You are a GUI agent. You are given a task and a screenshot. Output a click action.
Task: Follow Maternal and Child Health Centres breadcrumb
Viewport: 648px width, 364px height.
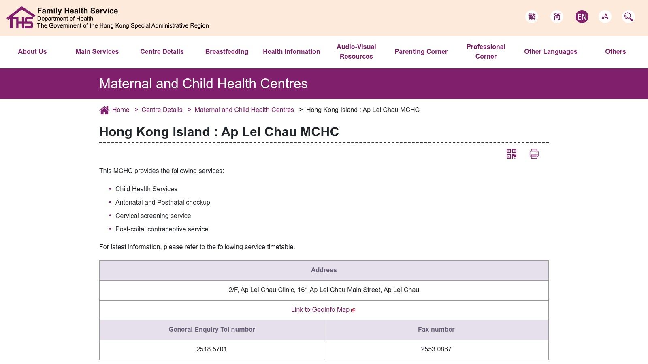[x=244, y=110]
